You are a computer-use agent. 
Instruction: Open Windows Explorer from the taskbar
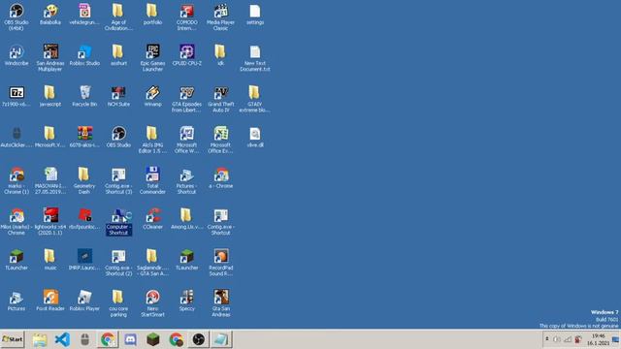39,339
